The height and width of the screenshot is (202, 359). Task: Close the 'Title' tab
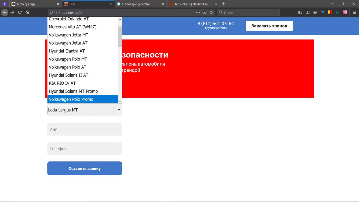(111, 4)
